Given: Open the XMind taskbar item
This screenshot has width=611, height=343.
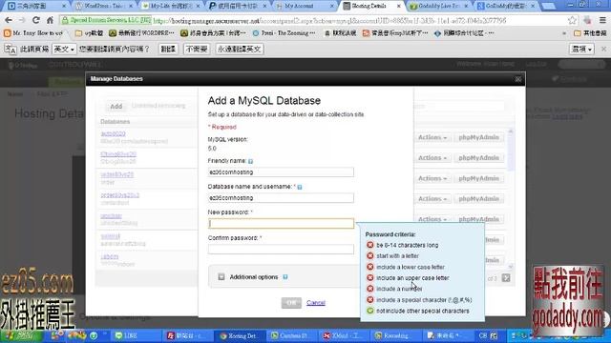Looking at the screenshot, I should [x=343, y=335].
